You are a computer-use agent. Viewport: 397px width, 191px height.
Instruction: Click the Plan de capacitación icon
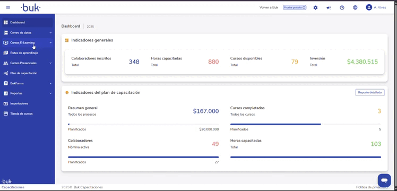coord(5,73)
